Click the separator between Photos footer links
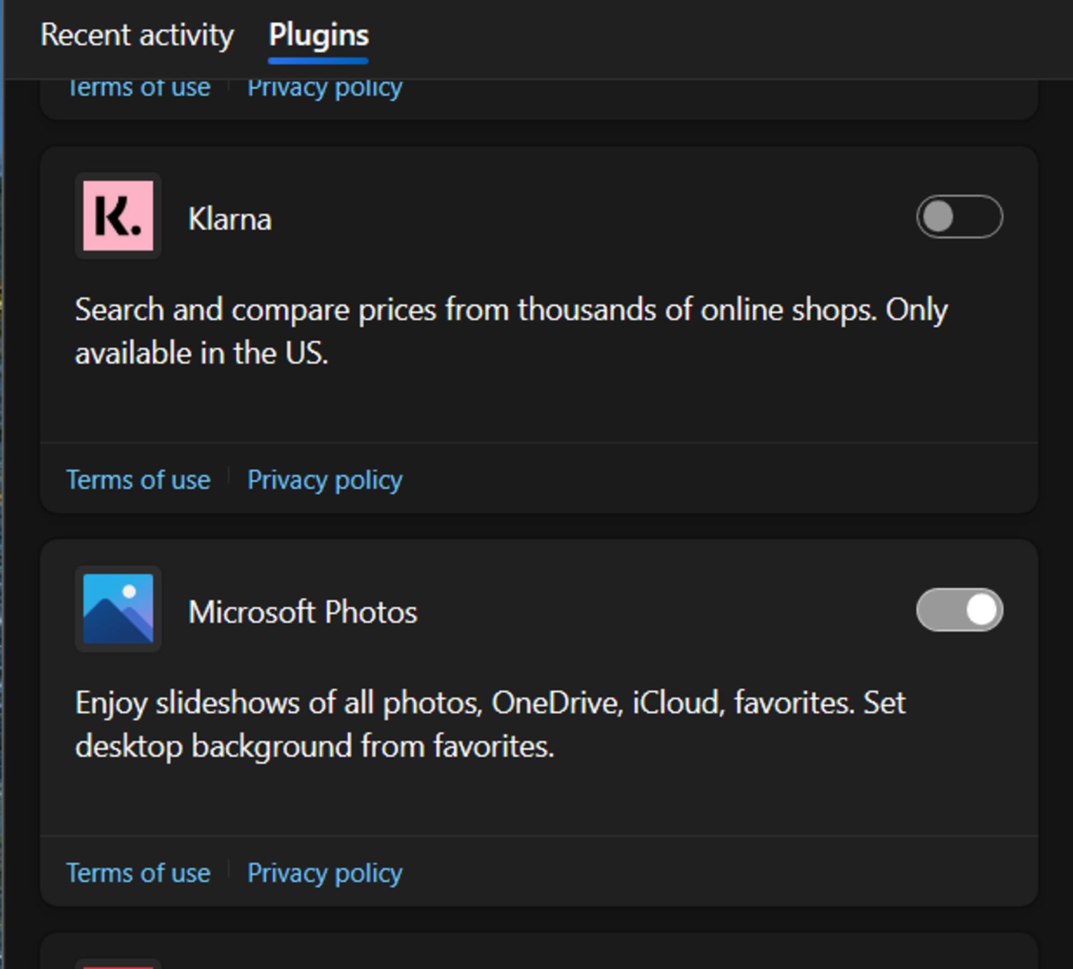This screenshot has height=969, width=1073. click(x=229, y=870)
